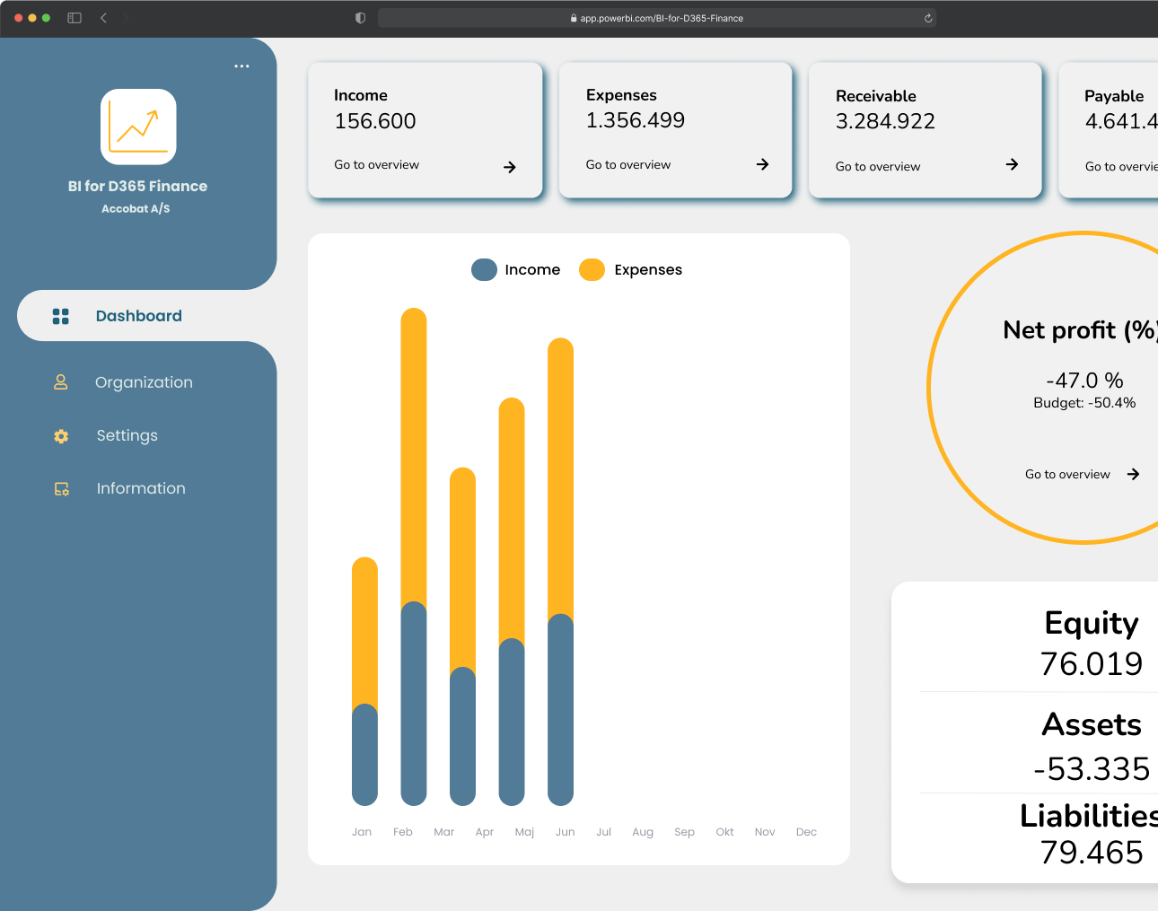The height and width of the screenshot is (911, 1158).
Task: Click the BI for D365 Finance logo
Action: (x=138, y=127)
